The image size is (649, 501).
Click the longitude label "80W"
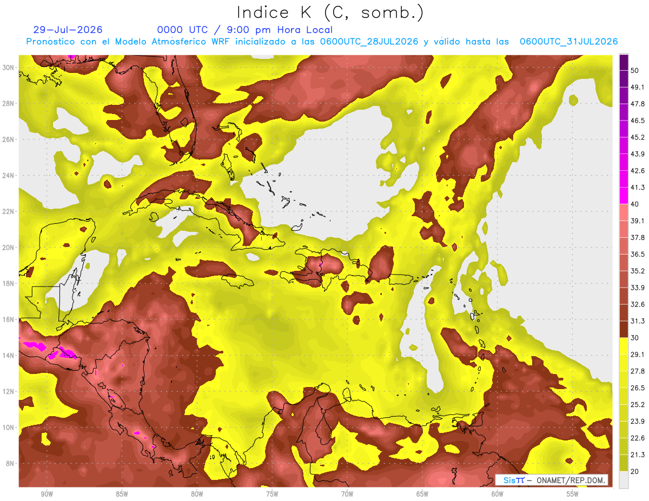(197, 494)
